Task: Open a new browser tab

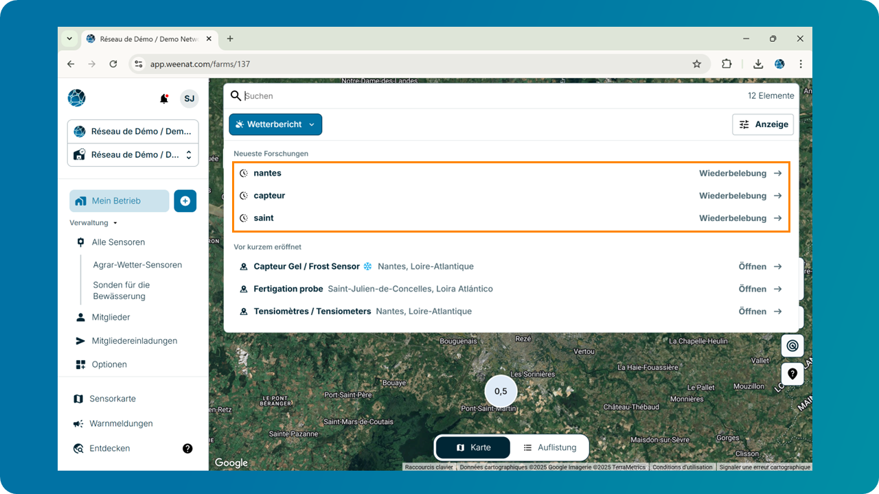Action: [x=230, y=39]
